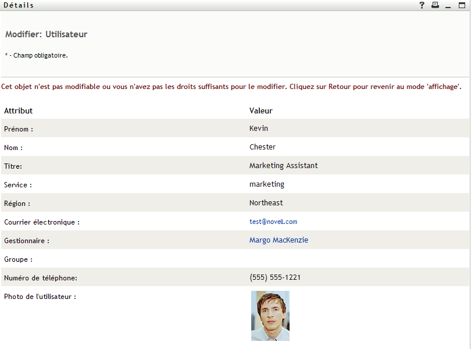Click the Valeur column header
The image size is (471, 349).
click(261, 111)
